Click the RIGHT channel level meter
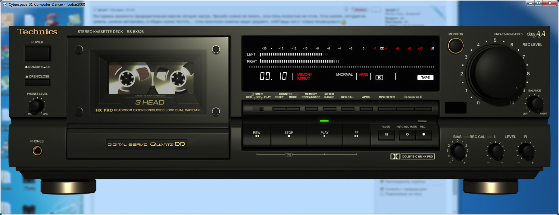Screen dimensions: 559x215 tap(299, 61)
